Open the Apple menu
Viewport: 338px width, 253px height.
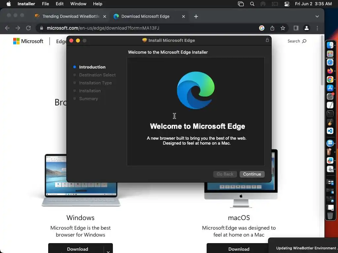[9, 4]
